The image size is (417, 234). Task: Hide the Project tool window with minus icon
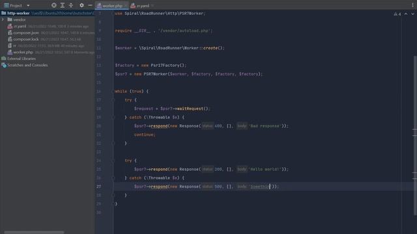[90, 5]
